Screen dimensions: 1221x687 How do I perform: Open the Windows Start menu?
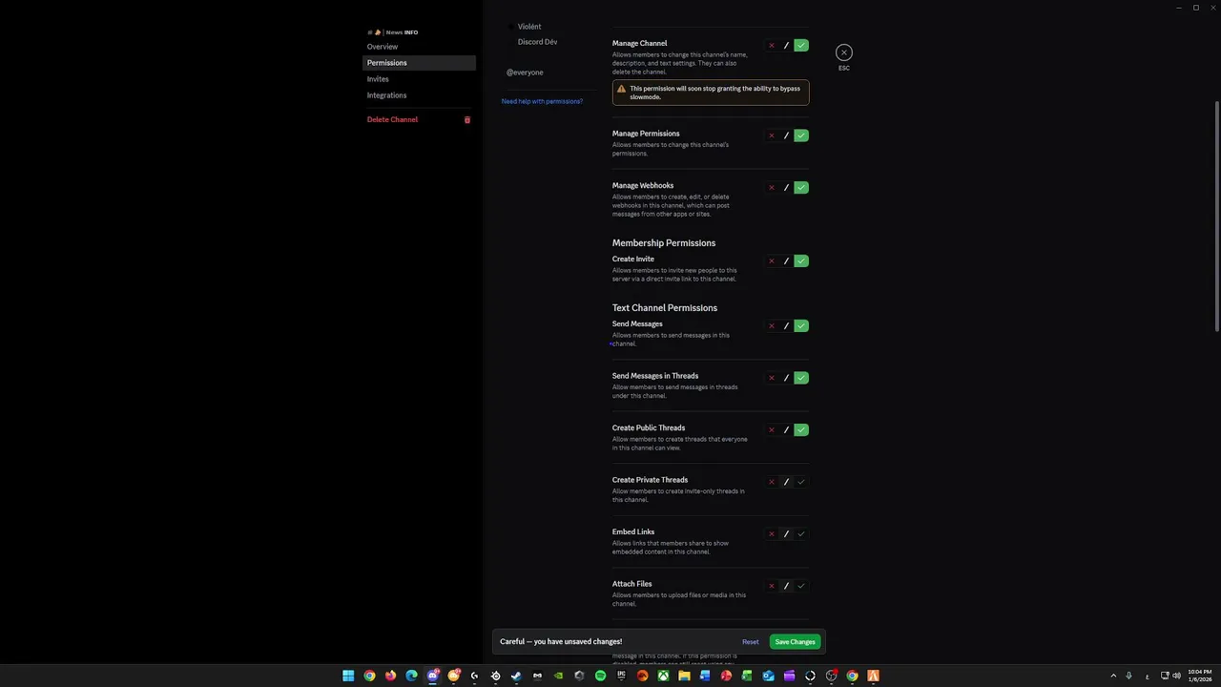348,676
